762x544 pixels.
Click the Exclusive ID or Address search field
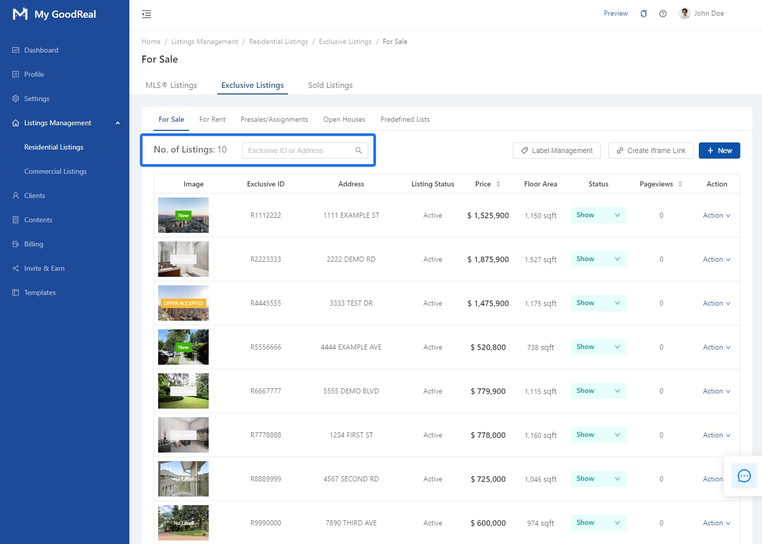coord(299,151)
